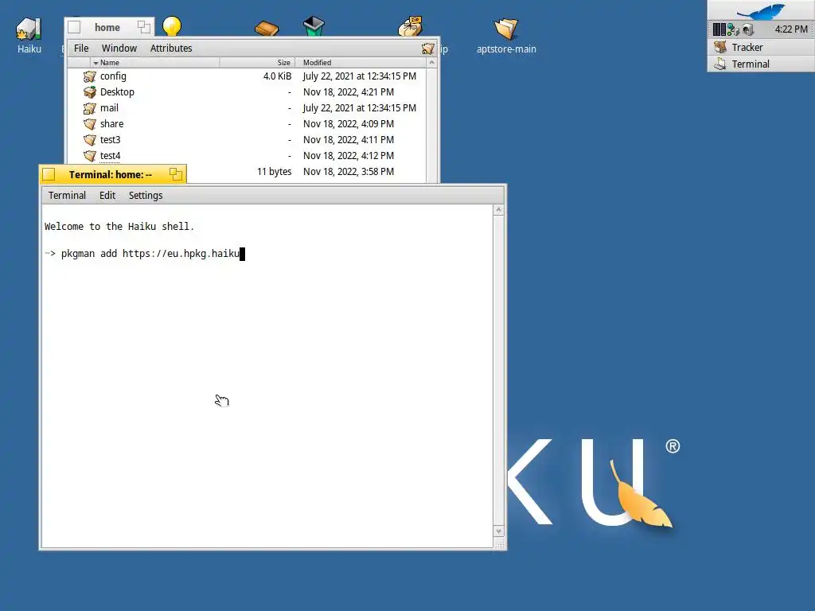Click 'Nov 18, 2022, 4:11 PM' modified date
Viewport: 815px width, 611px height.
pos(349,140)
